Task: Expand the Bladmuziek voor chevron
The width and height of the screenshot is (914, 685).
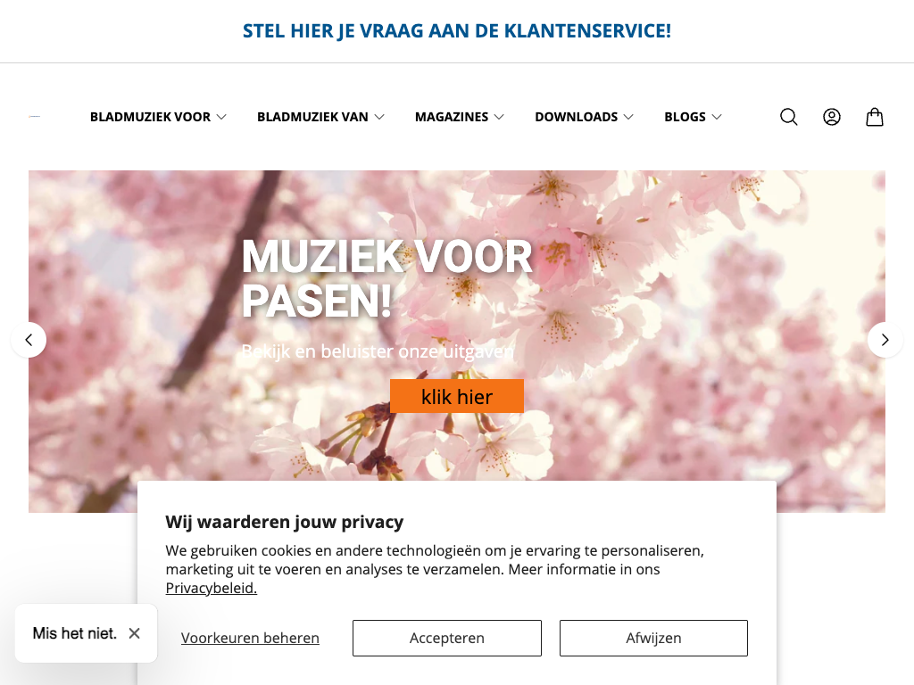Action: [221, 117]
